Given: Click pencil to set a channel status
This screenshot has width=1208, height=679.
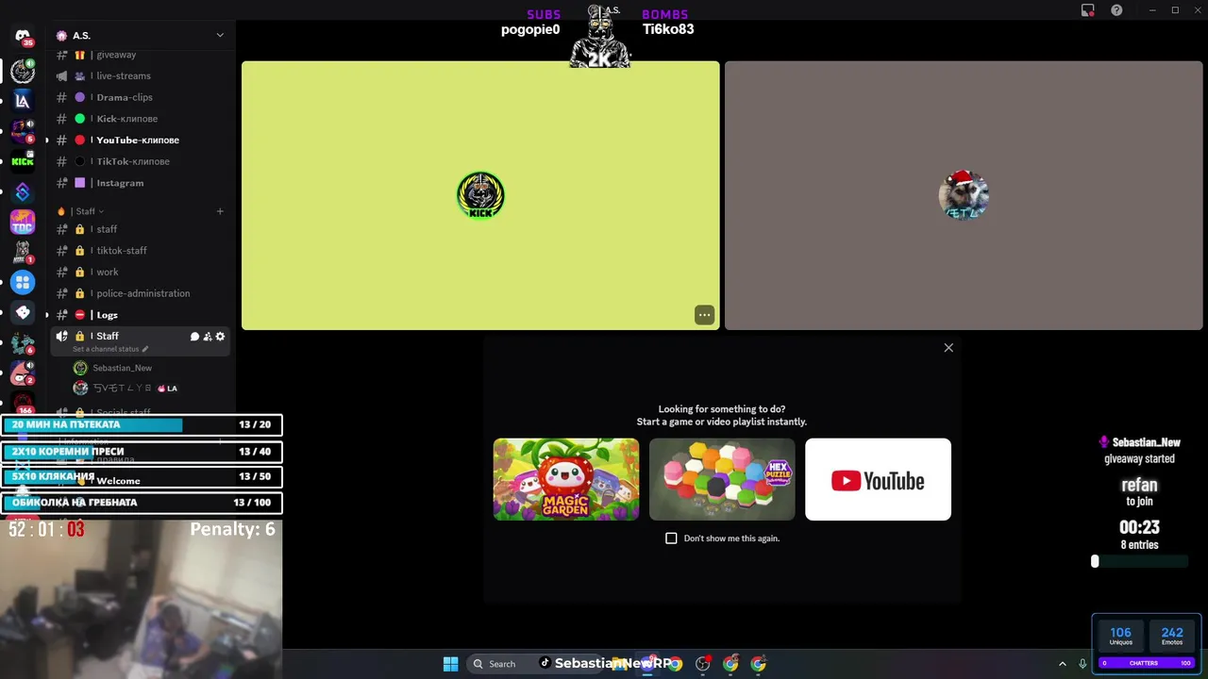Looking at the screenshot, I should [145, 349].
